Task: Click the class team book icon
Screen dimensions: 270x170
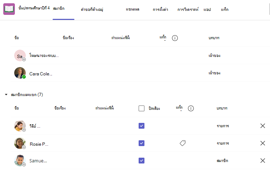Action: 9,9
